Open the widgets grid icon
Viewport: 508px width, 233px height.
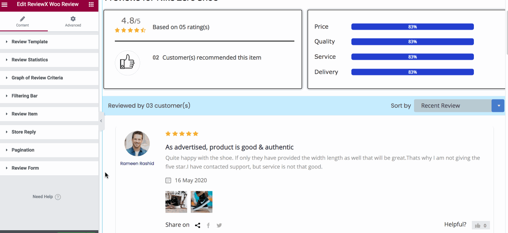click(91, 4)
